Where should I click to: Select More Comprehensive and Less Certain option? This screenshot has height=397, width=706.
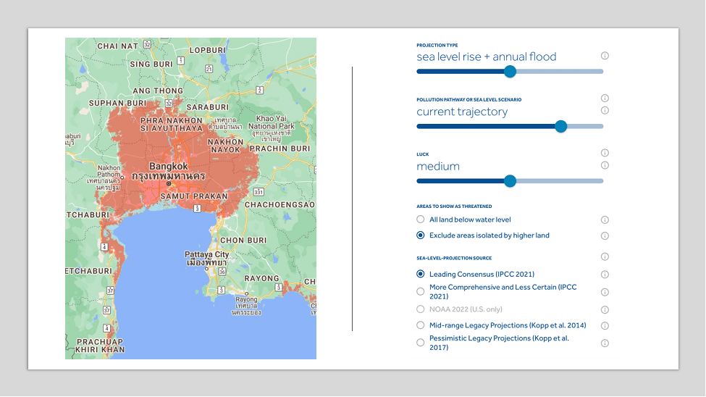point(421,291)
